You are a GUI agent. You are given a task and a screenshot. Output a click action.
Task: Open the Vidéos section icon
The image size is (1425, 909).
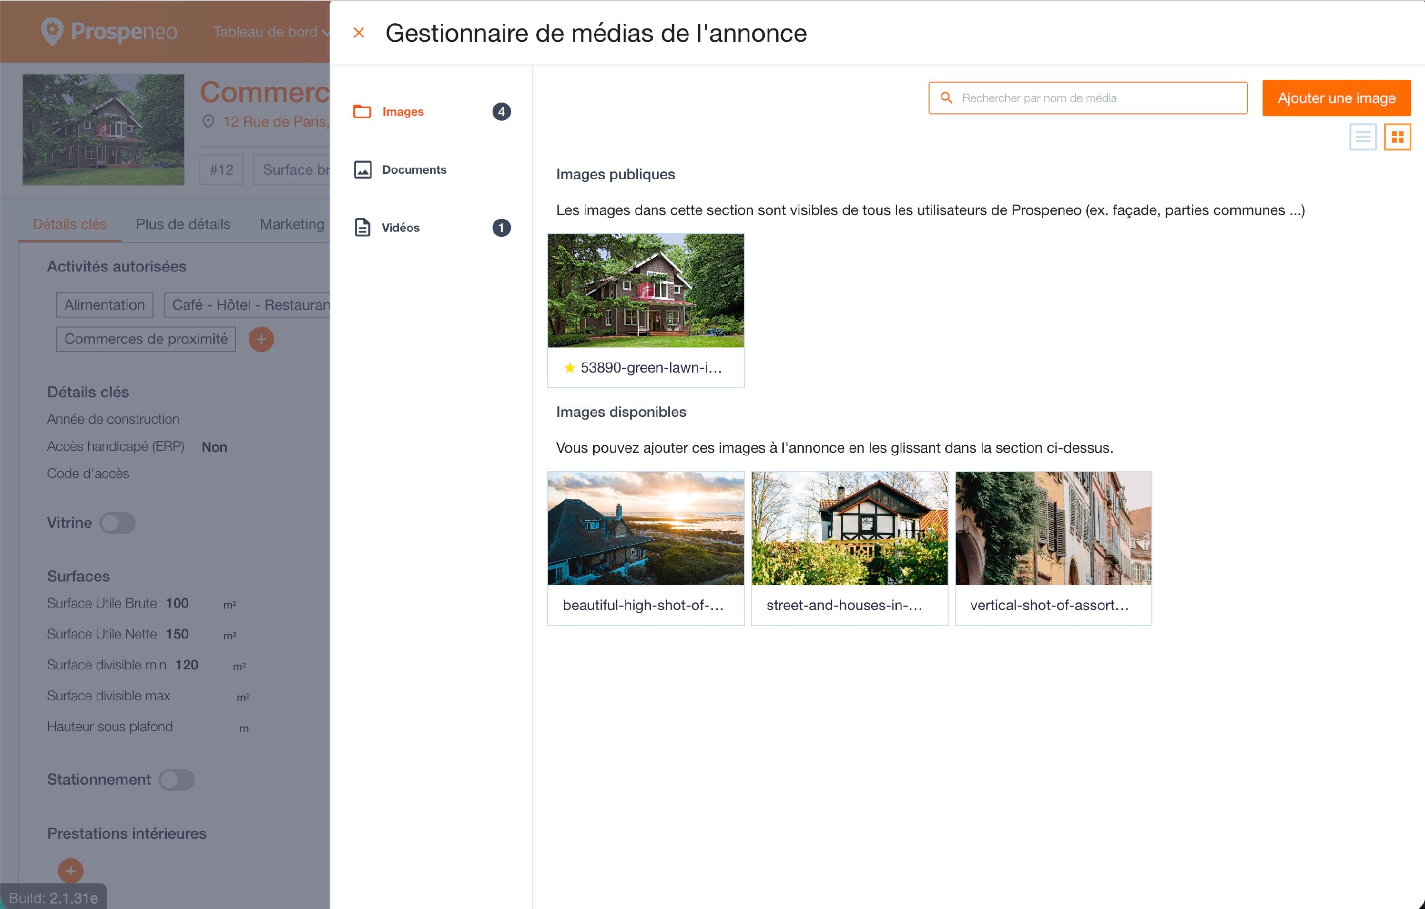[x=363, y=228]
